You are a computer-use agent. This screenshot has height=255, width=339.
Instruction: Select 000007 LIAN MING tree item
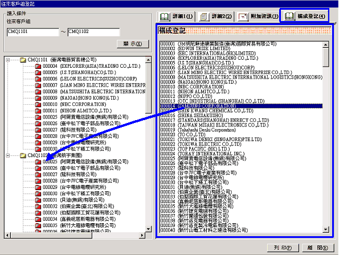94,85
